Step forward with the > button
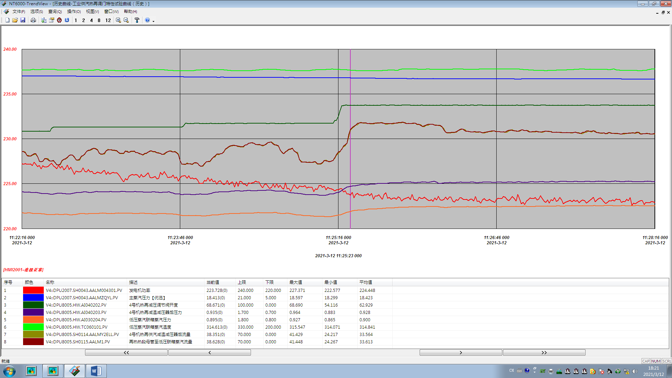672x378 pixels. [x=461, y=352]
